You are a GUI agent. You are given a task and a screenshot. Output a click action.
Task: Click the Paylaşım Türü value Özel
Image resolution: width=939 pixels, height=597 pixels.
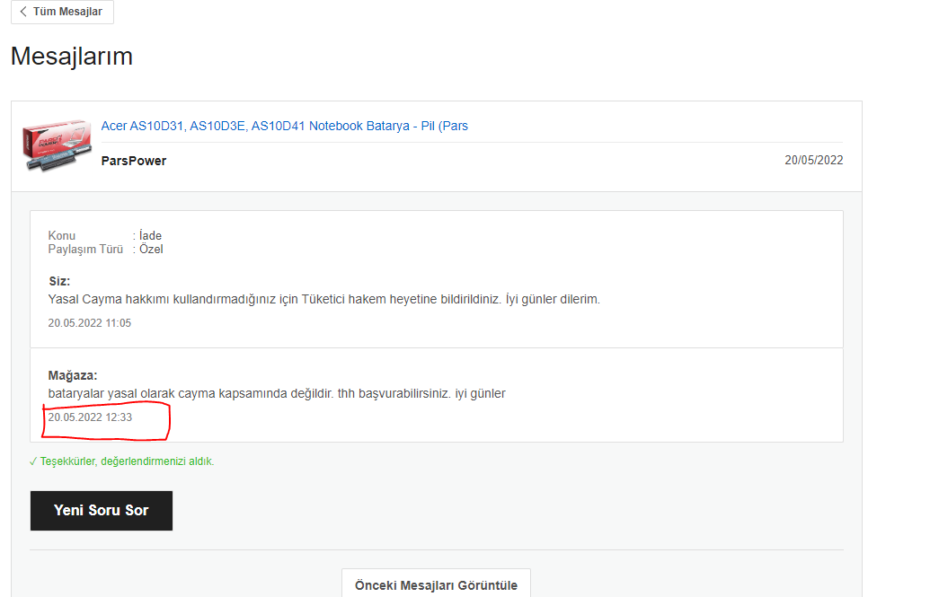[151, 250]
